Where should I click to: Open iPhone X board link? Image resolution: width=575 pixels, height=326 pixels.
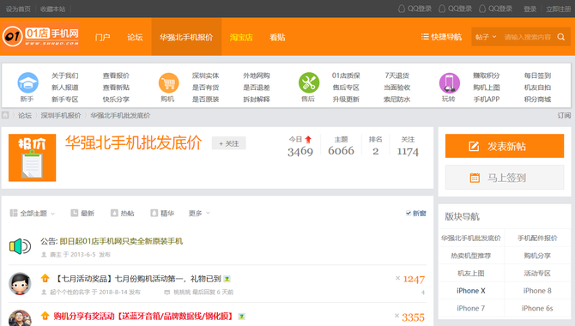point(471,291)
